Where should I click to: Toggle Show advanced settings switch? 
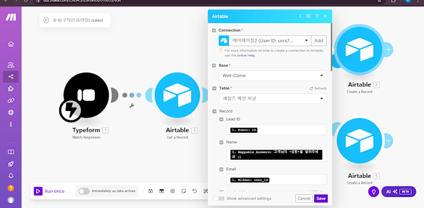click(219, 198)
